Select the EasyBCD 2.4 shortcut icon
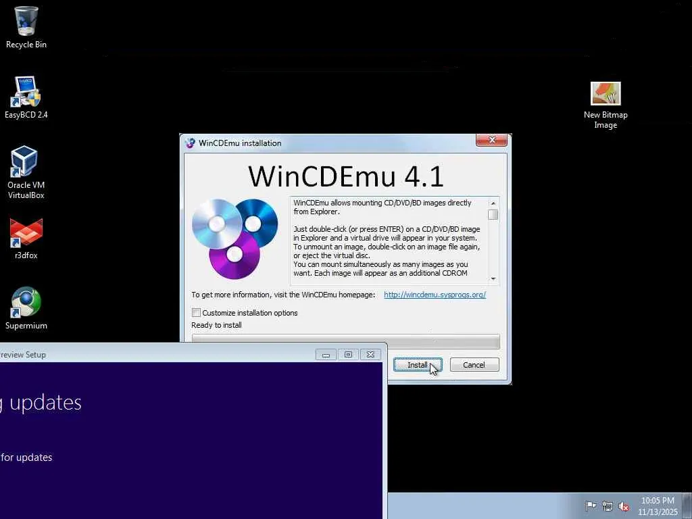The height and width of the screenshot is (519, 692). pyautogui.click(x=26, y=97)
